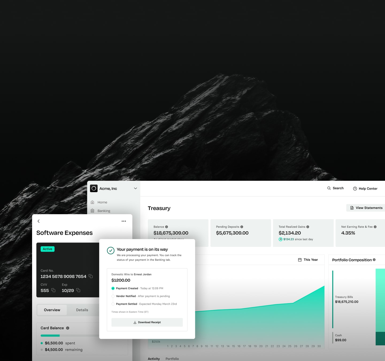Click the Pending Deposits info icon
Viewport: 385px width, 361px height.
242,227
